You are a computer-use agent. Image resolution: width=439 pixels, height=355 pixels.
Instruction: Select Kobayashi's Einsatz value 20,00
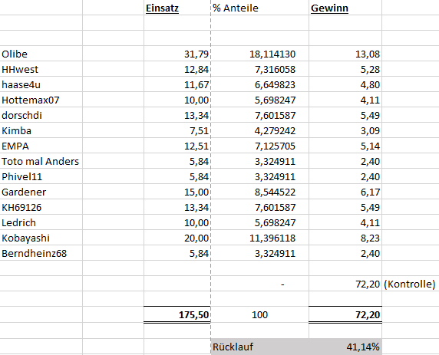click(x=177, y=238)
